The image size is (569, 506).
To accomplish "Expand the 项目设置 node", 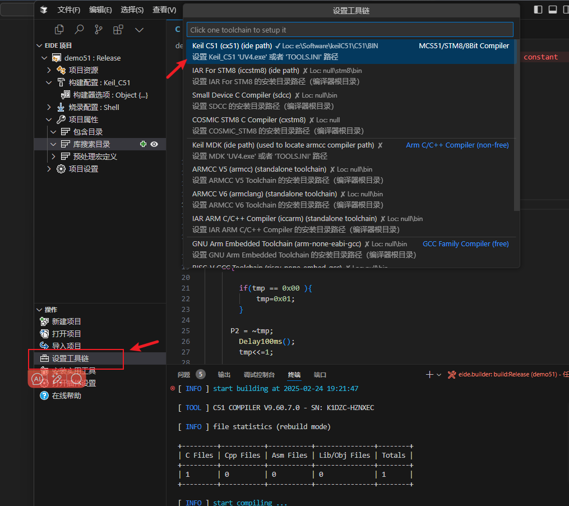I will pos(49,169).
